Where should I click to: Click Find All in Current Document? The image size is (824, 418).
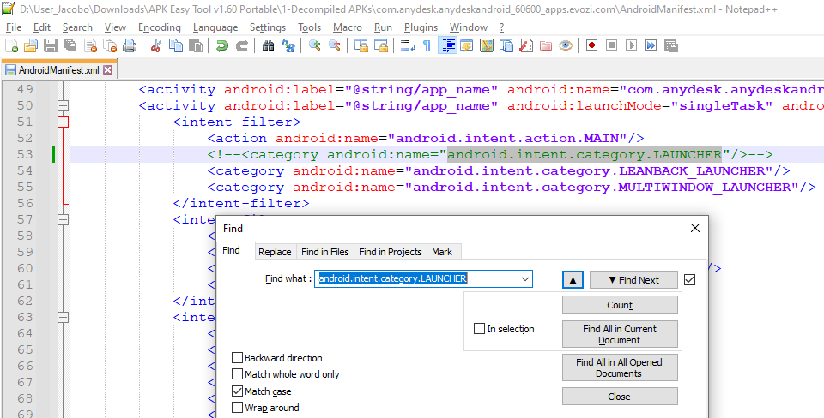(x=620, y=334)
